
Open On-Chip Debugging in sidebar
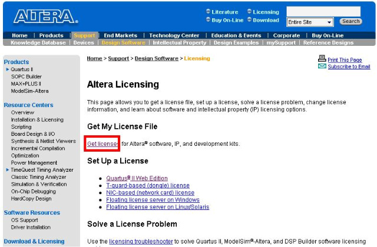pos(33,191)
